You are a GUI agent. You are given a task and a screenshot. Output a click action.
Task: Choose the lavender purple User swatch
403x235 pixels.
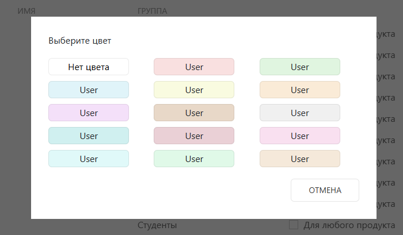(x=89, y=113)
